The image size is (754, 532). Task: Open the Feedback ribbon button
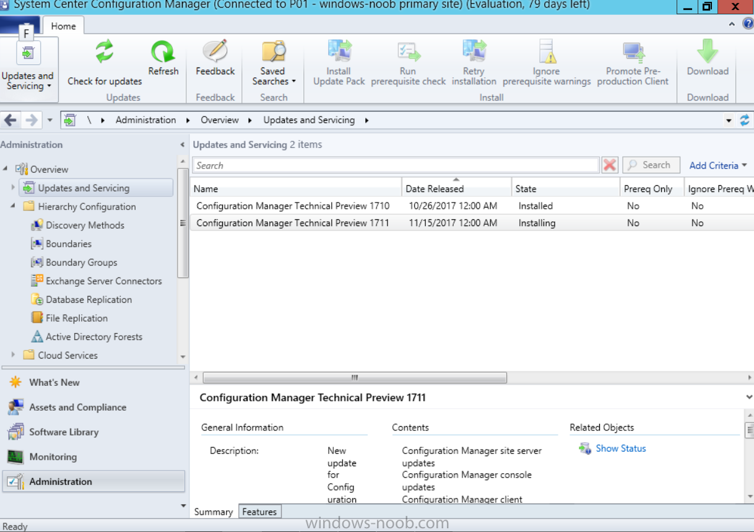click(215, 59)
